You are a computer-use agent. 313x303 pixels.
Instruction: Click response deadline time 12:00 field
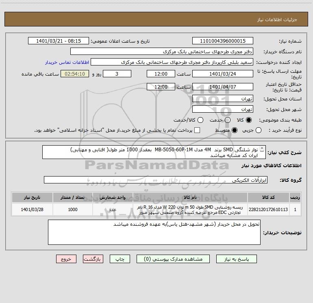click(x=161, y=74)
